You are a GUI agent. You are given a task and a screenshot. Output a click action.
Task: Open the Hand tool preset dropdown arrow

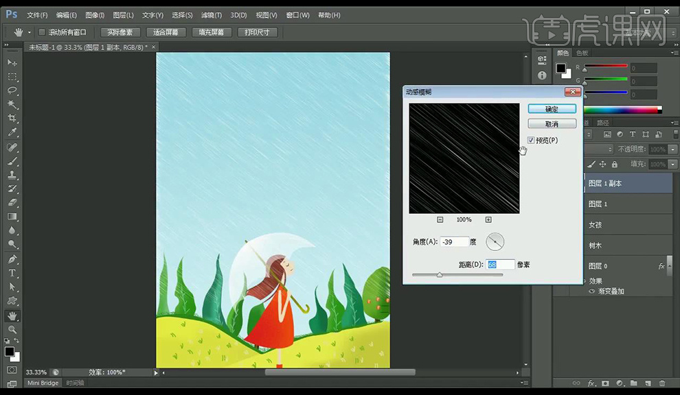click(x=30, y=32)
